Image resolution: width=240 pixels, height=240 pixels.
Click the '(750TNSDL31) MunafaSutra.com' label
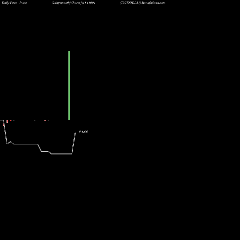143,3
